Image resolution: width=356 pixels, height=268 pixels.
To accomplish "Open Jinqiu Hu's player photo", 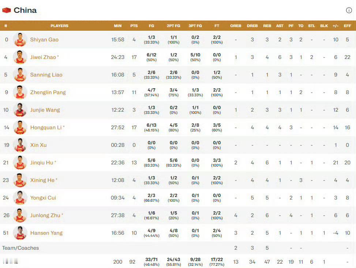I will point(20,163).
